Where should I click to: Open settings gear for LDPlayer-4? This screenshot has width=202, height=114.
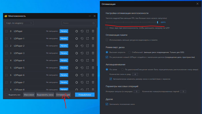(x=76, y=60)
